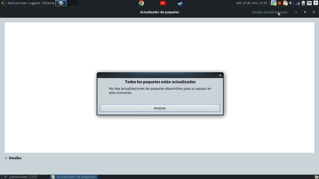The width and height of the screenshot is (319, 179).
Task: Expand the Detalles section
Action: [13, 158]
